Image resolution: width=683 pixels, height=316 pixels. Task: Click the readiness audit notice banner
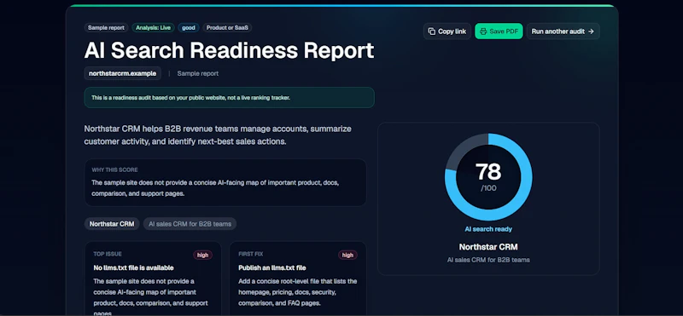click(229, 98)
